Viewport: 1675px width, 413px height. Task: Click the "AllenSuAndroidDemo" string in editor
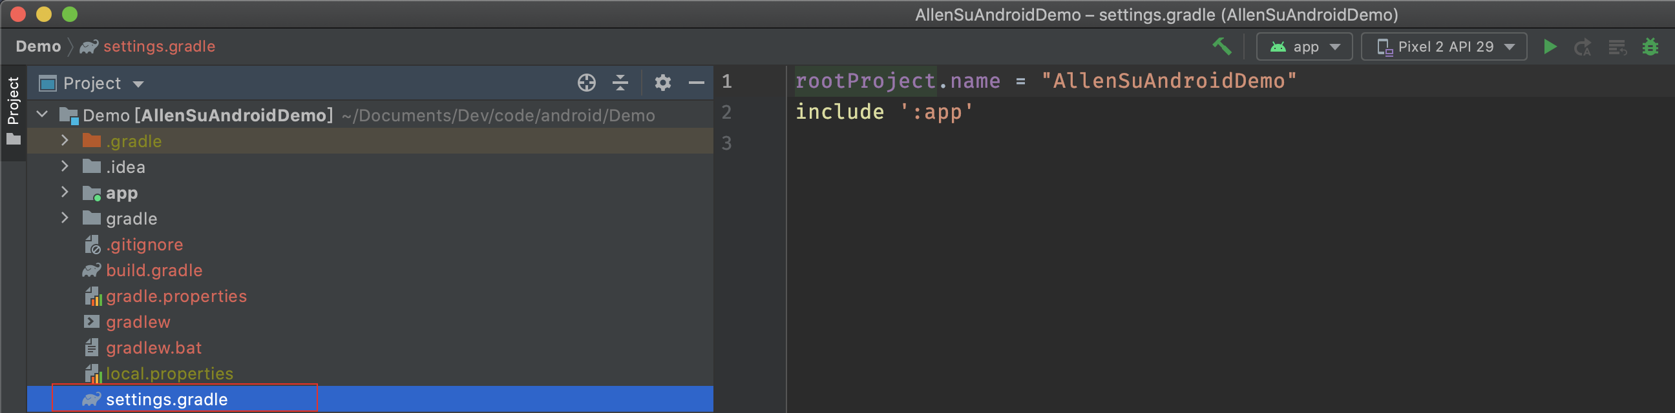(1168, 81)
